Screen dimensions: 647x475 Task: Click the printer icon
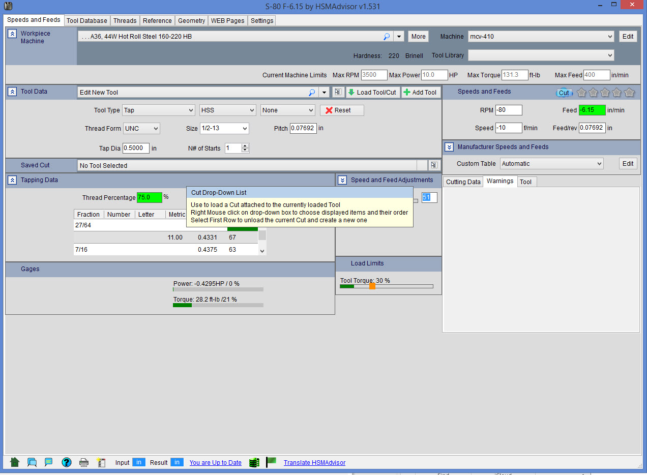pos(84,462)
